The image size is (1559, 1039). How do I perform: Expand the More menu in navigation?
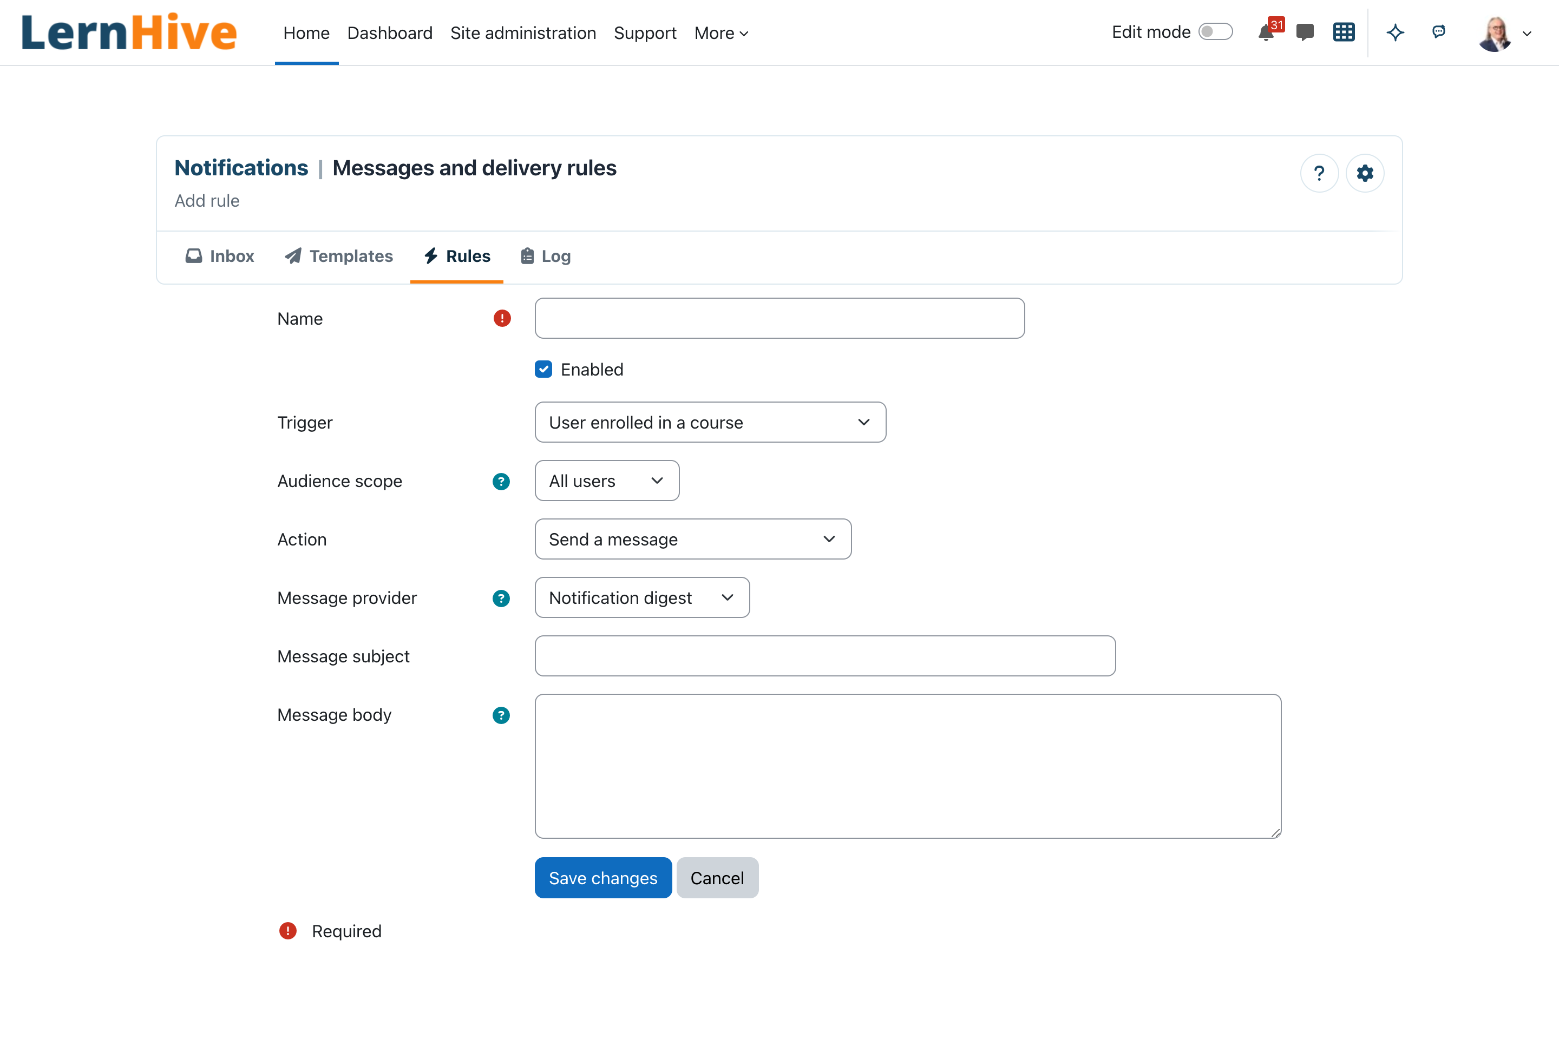pyautogui.click(x=721, y=33)
